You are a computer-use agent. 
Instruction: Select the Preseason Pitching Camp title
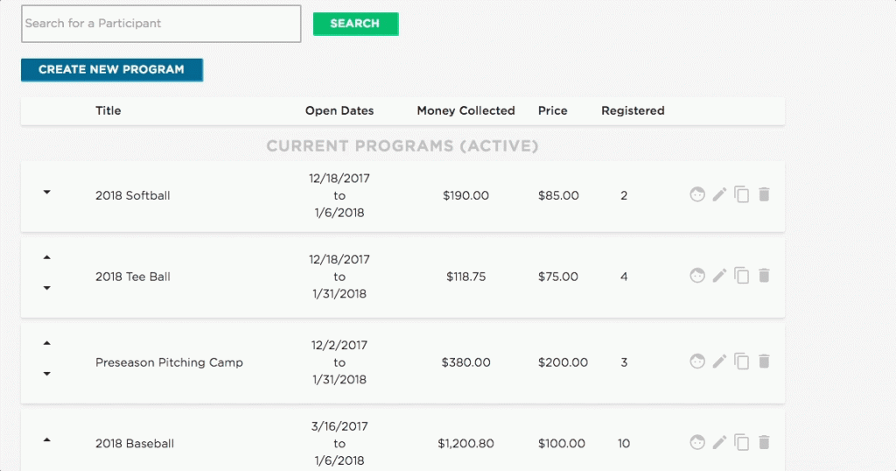[169, 362]
